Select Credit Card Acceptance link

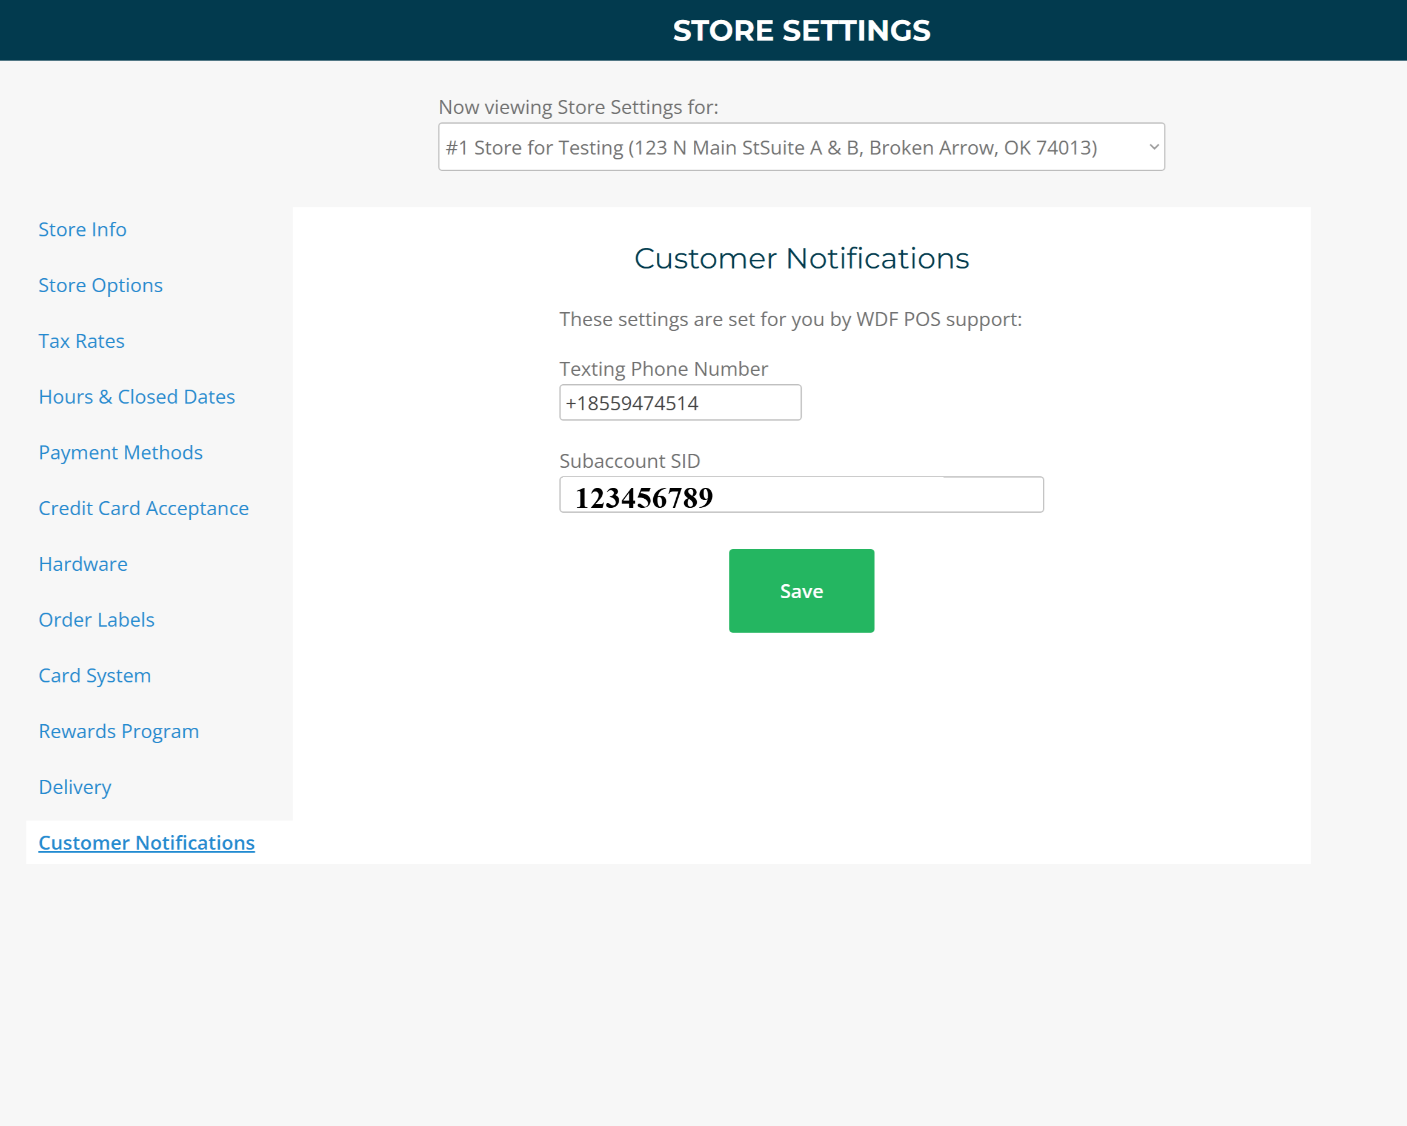tap(144, 508)
